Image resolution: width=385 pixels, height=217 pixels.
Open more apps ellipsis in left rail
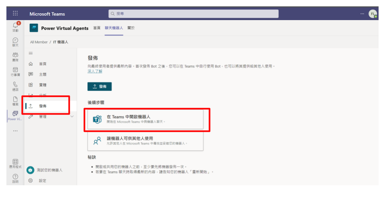click(15, 131)
